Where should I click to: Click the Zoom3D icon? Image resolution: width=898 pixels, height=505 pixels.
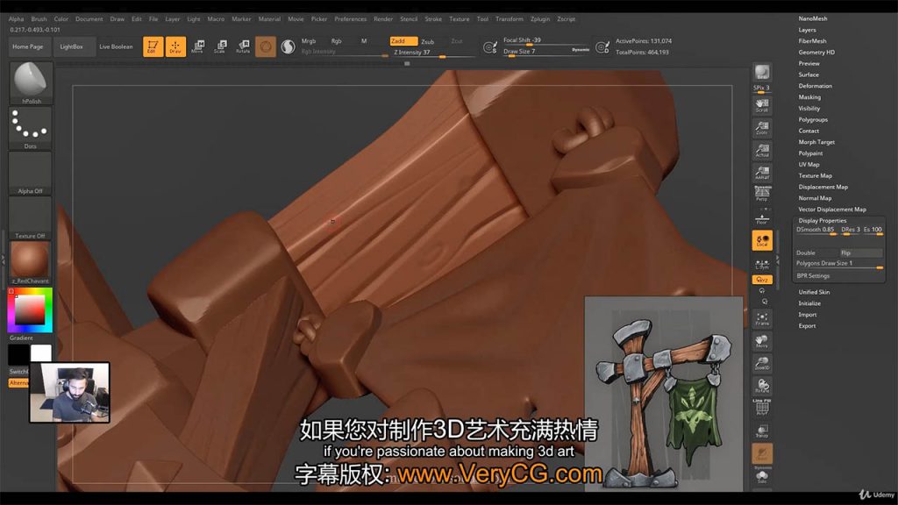(x=762, y=364)
